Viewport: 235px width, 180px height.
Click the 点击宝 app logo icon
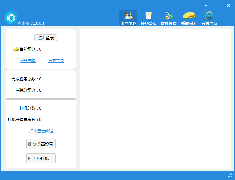pos(11,17)
